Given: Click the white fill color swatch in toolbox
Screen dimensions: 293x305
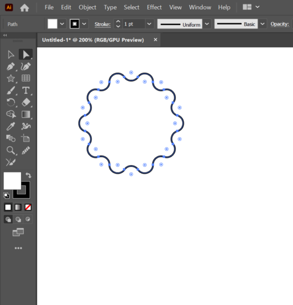Looking at the screenshot, I should [13, 181].
